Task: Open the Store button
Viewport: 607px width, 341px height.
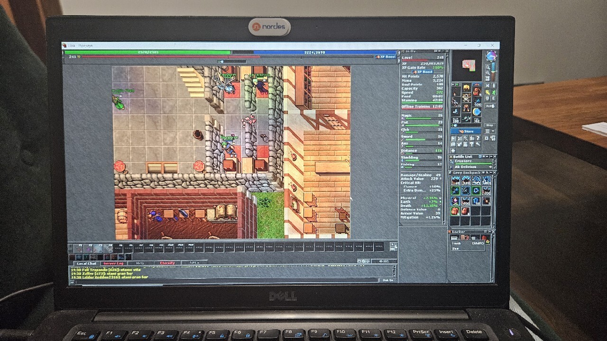Action: pyautogui.click(x=466, y=131)
